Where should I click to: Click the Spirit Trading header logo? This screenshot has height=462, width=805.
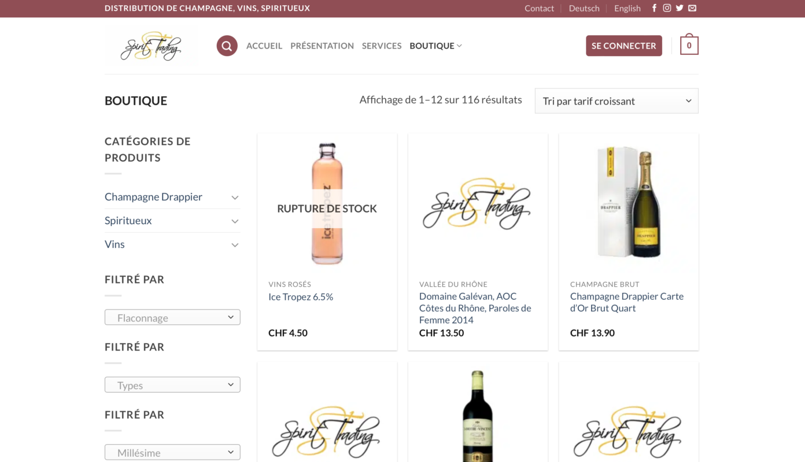click(x=151, y=46)
